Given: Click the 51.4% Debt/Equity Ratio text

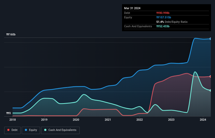Looking at the screenshot, I should 172,22.
